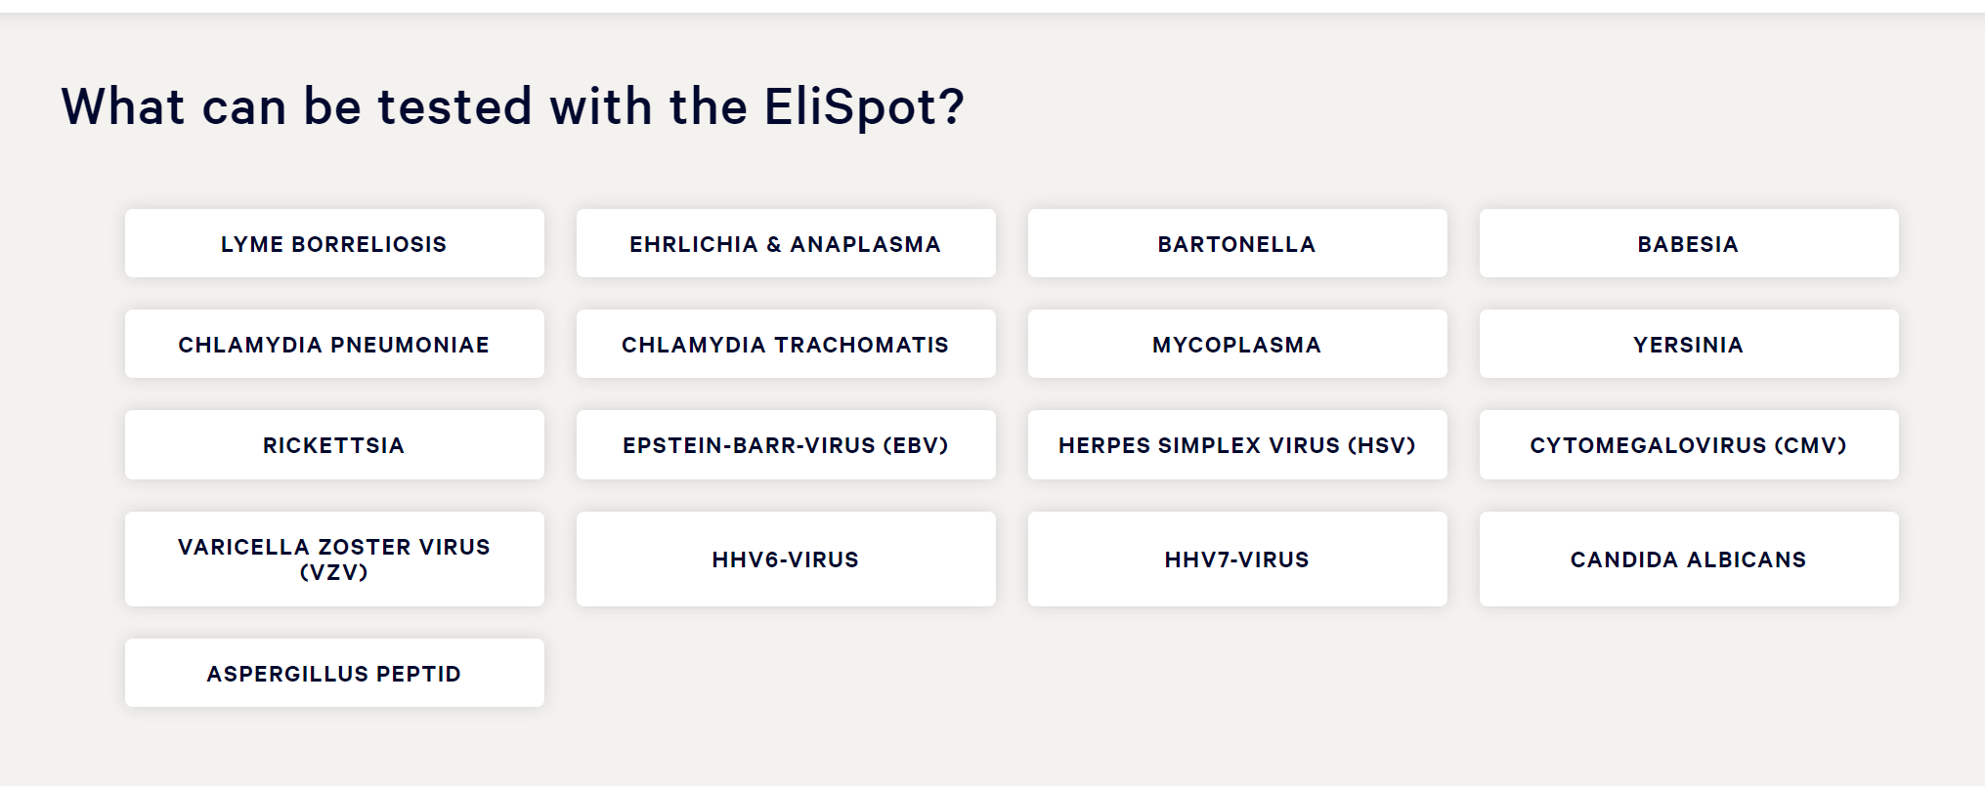This screenshot has width=1985, height=786.
Task: Click Herpes Simplex Virus (HSV) button
Action: tap(1237, 444)
